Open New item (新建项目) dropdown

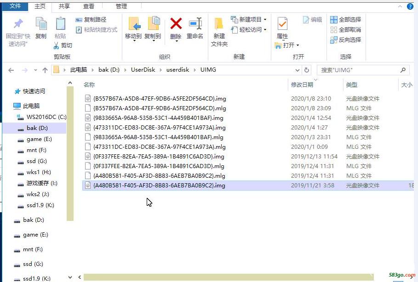click(x=249, y=19)
